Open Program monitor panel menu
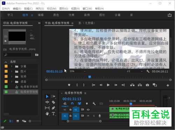 (x=72, y=23)
